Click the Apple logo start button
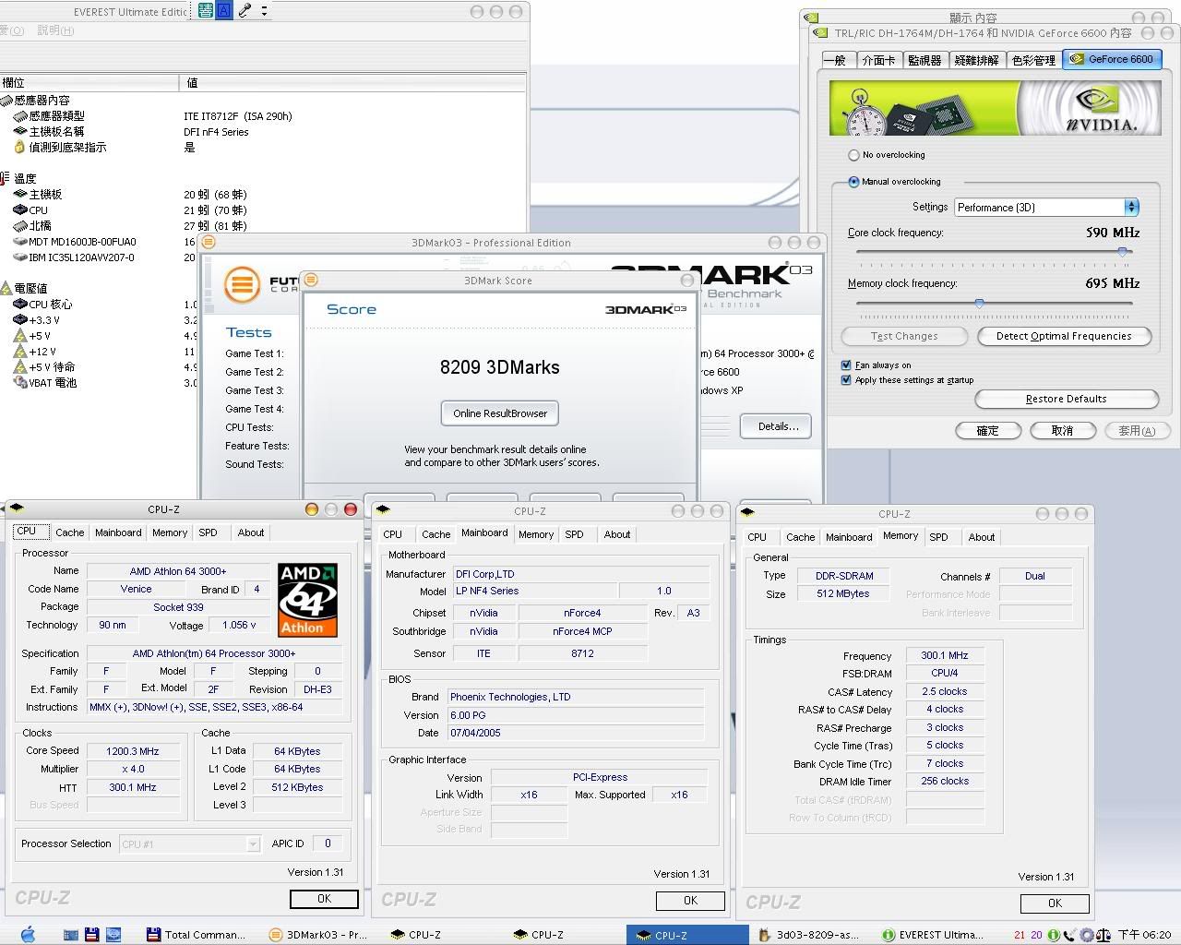 coord(27,934)
